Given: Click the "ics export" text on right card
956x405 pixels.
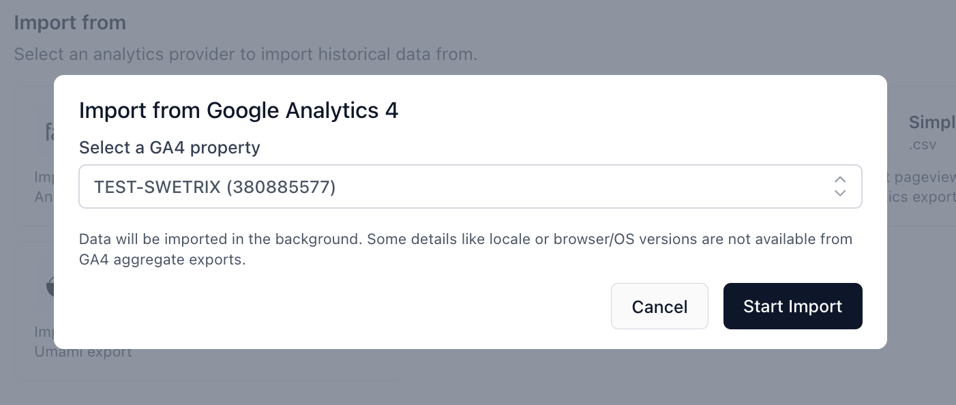Looking at the screenshot, I should point(922,197).
